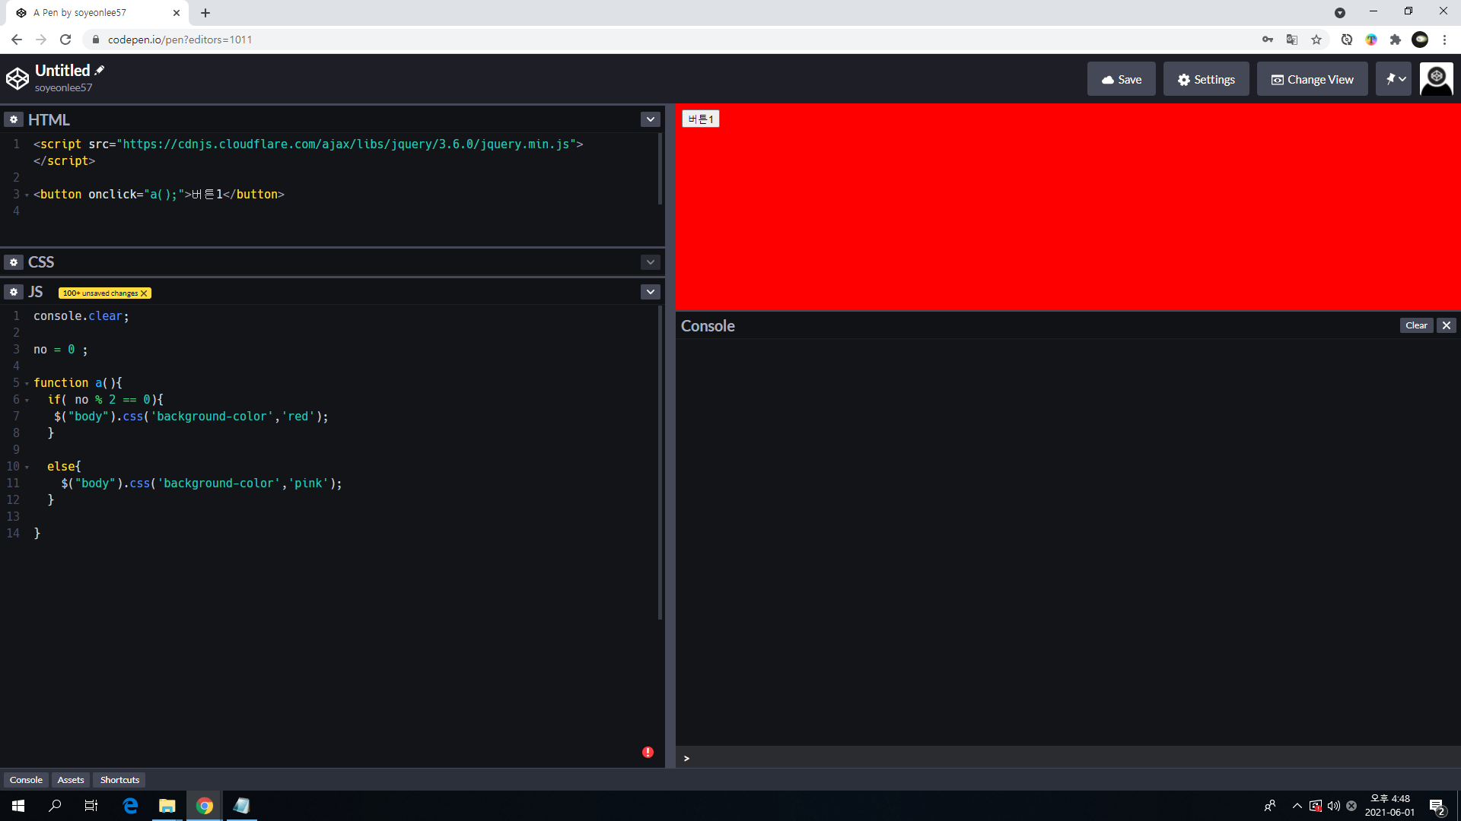Open user profile avatar menu
Viewport: 1461px width, 821px height.
pos(1436,79)
